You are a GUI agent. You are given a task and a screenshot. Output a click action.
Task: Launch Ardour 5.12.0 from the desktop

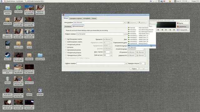coord(29,80)
